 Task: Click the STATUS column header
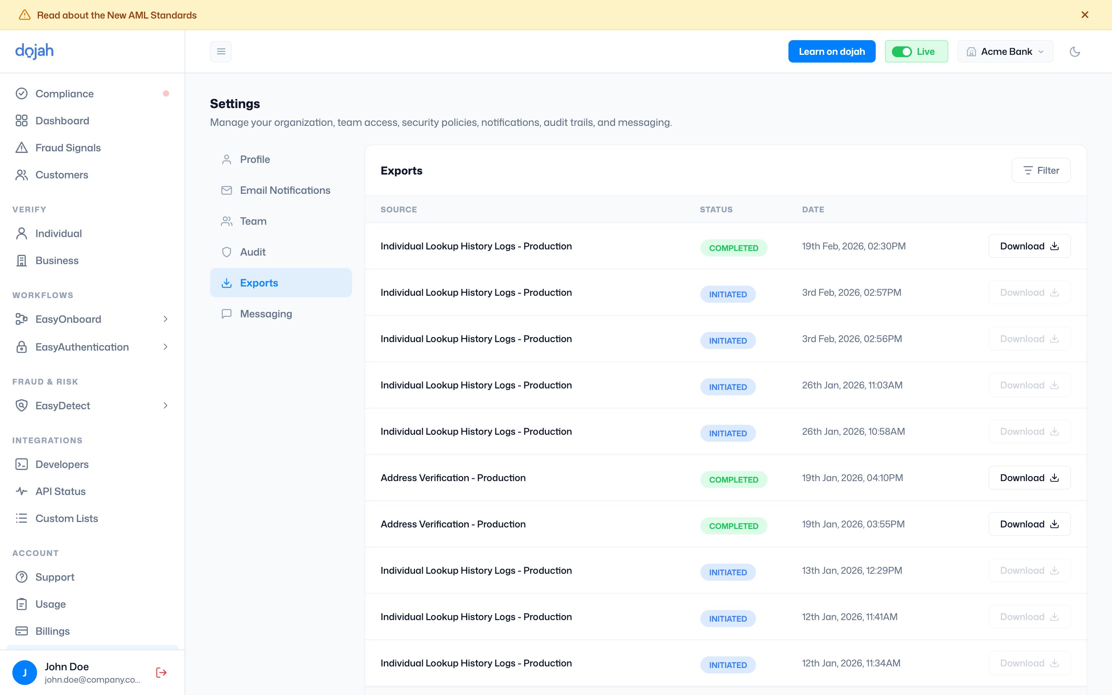pyautogui.click(x=716, y=210)
